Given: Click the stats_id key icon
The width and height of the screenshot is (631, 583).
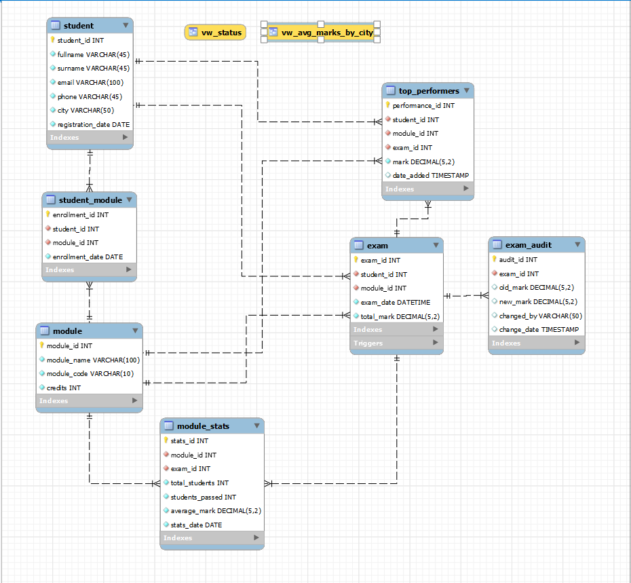Looking at the screenshot, I should (x=166, y=440).
